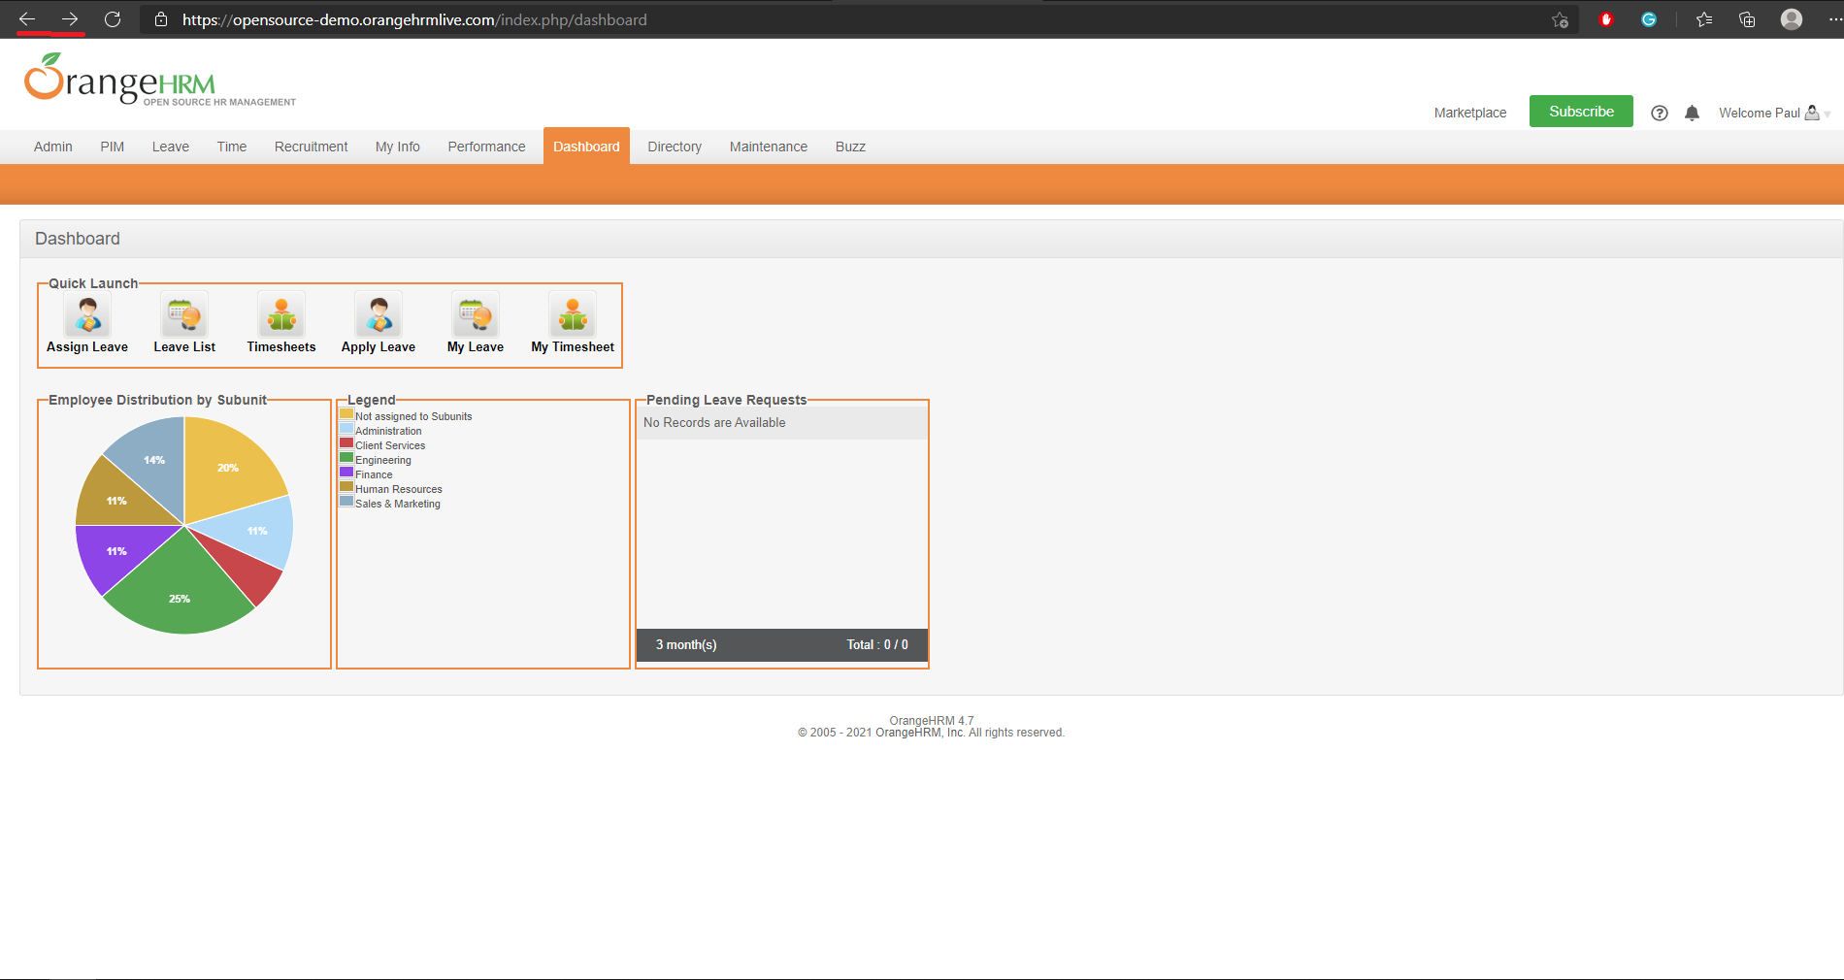
Task: Open the Leave List quick launch icon
Action: tap(184, 314)
